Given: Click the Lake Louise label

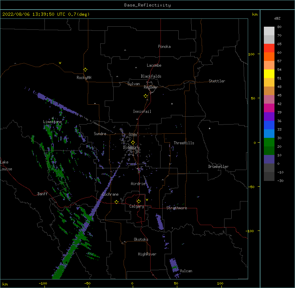Looking at the screenshot, I should pos(6,166).
